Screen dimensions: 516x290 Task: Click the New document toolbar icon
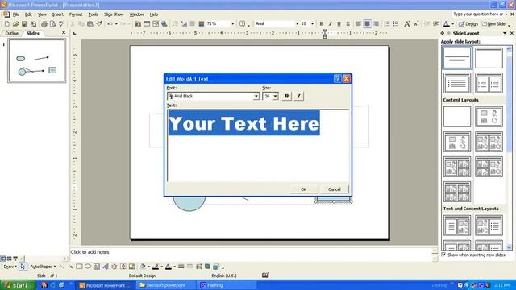[7, 23]
